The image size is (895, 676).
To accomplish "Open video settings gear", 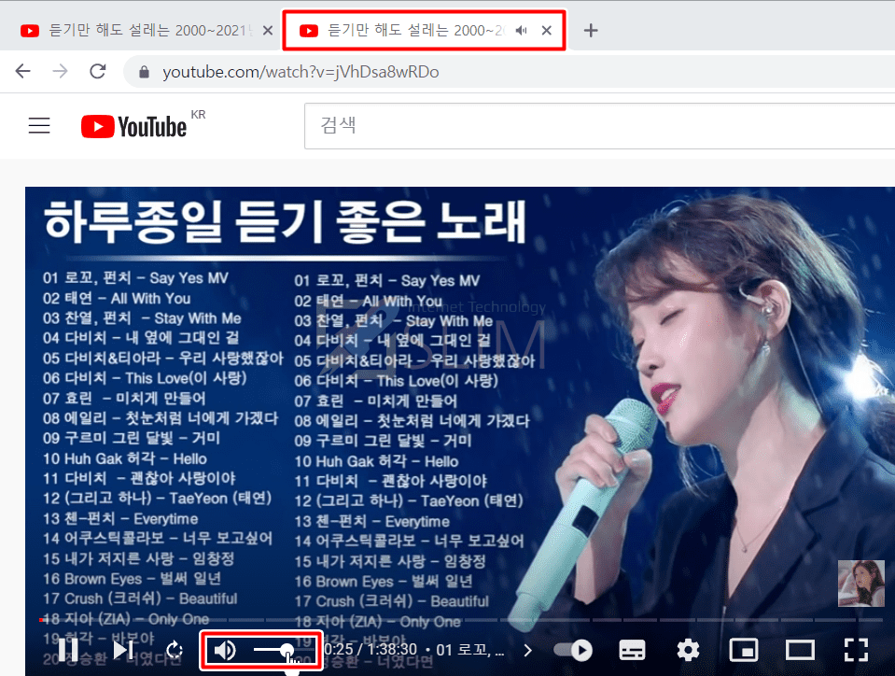I will (x=688, y=650).
